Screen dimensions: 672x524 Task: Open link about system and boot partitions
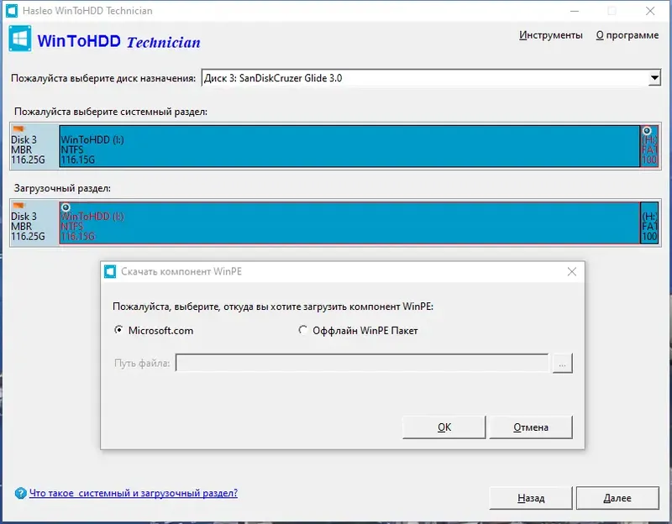pyautogui.click(x=134, y=493)
